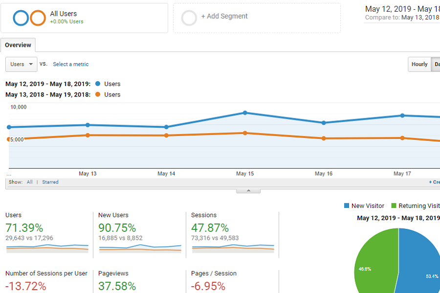Show All annotations link
This screenshot has width=440, height=293.
coord(30,182)
